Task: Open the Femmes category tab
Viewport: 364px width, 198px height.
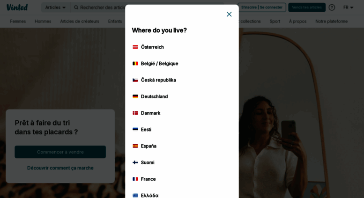Action: [x=18, y=22]
